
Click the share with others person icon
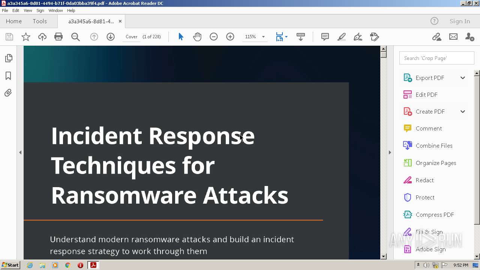pyautogui.click(x=469, y=37)
